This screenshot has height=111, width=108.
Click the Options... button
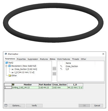tap(17, 105)
